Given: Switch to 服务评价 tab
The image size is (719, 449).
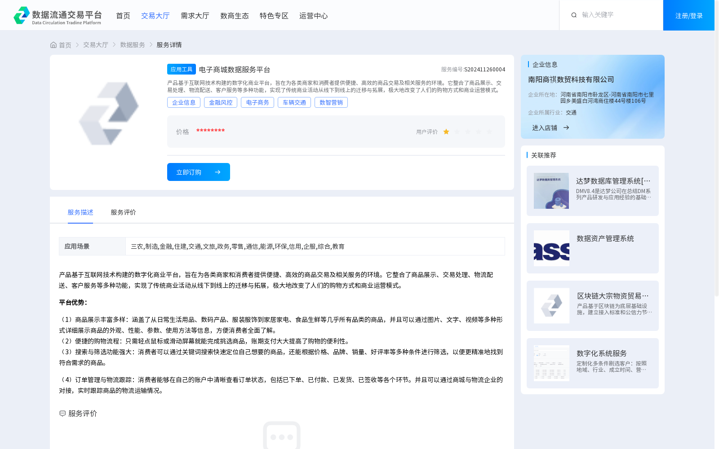Looking at the screenshot, I should (x=123, y=212).
